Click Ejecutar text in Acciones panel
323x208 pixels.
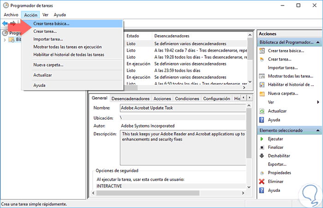pos(275,139)
